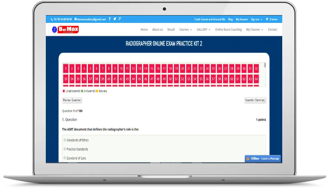Choose the Practice Standards option
Image resolution: width=331 pixels, height=193 pixels.
[x=65, y=149]
